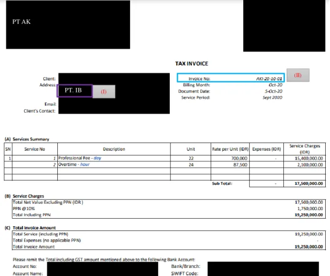Select the service charge 15,400,000.00
Screen dimensions: 330x276
[x=309, y=158]
